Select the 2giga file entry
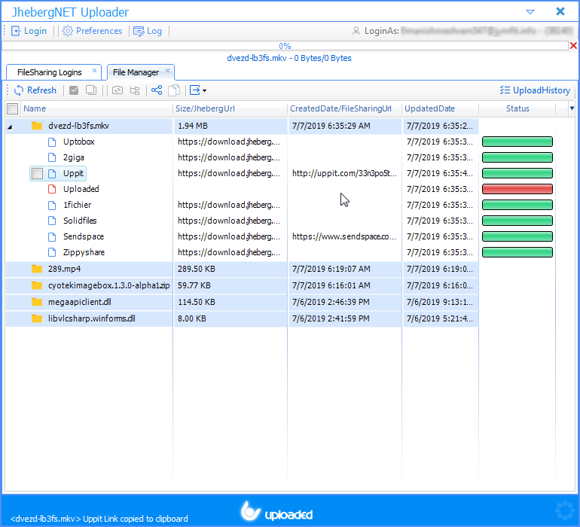 (74, 157)
